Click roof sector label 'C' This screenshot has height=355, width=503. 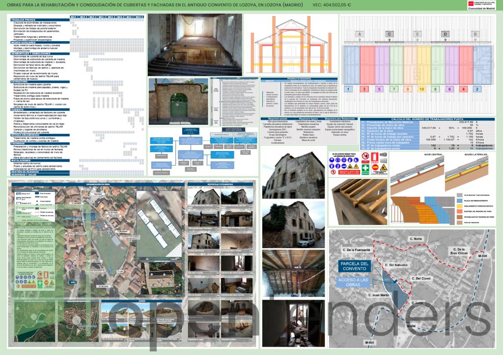[390, 34]
